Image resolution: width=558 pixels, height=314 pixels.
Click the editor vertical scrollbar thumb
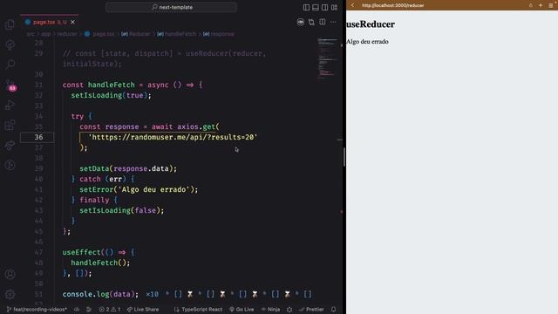(344, 157)
